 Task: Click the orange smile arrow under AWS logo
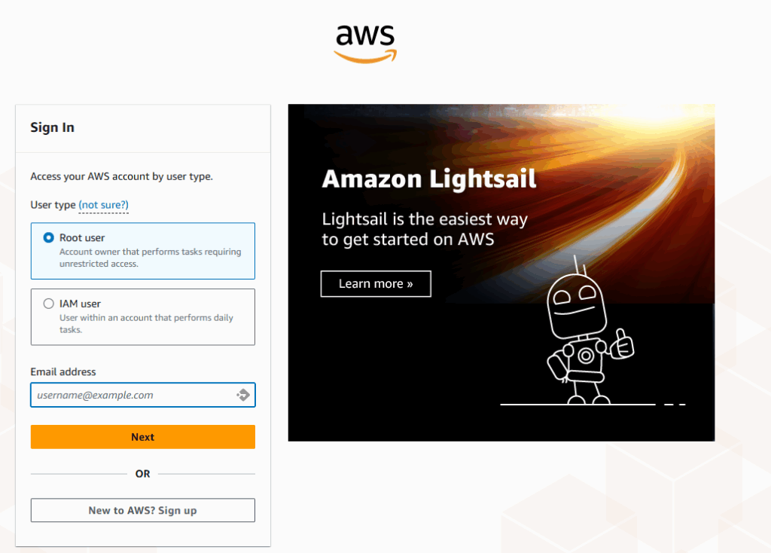[x=365, y=56]
